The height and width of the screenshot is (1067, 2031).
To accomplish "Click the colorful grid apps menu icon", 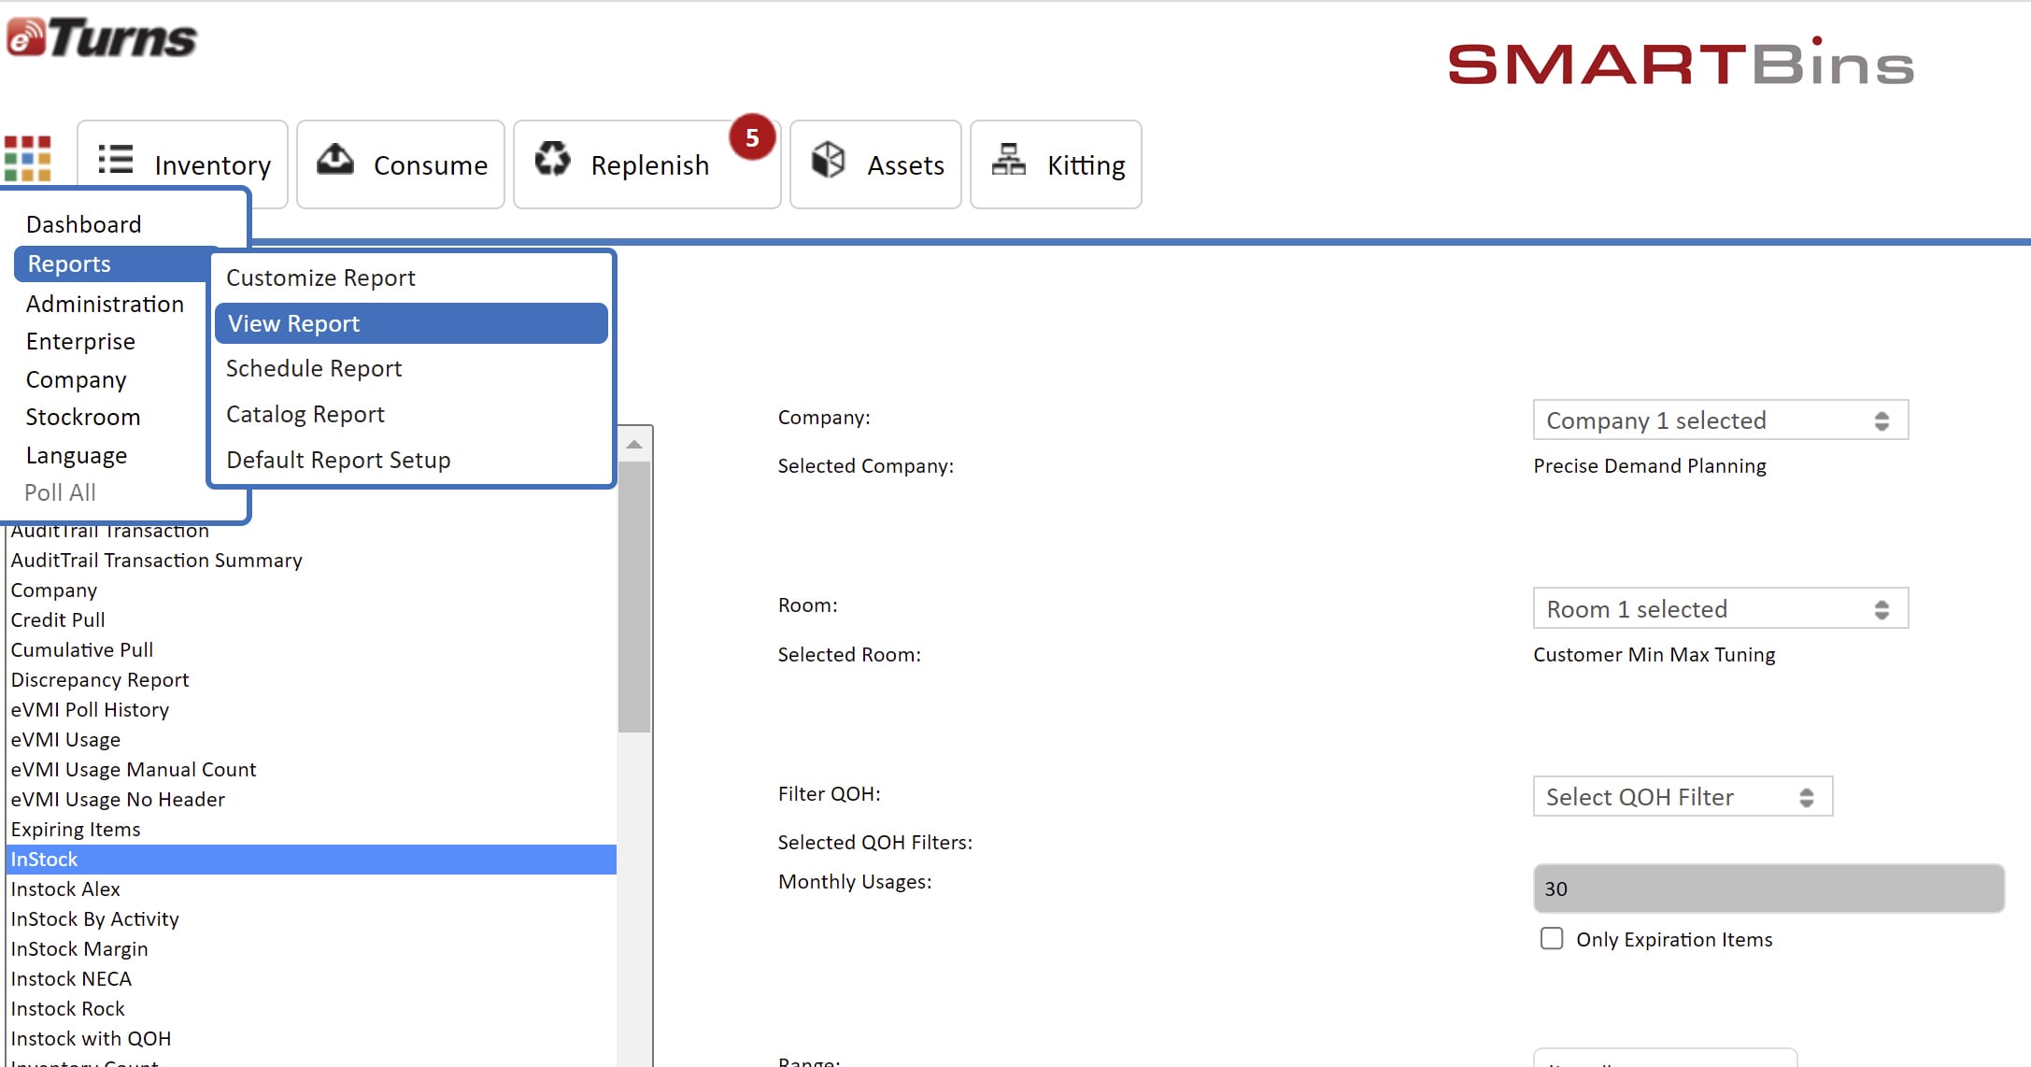I will coord(27,158).
